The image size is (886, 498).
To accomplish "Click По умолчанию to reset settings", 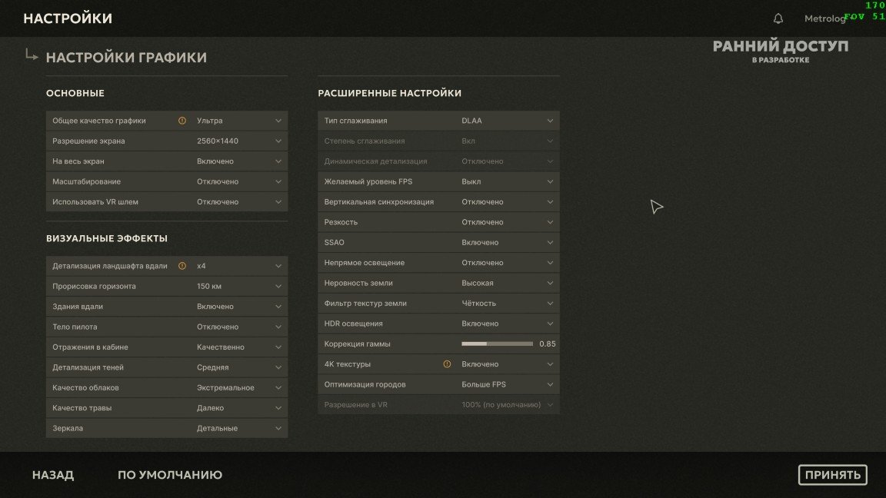I will [170, 475].
